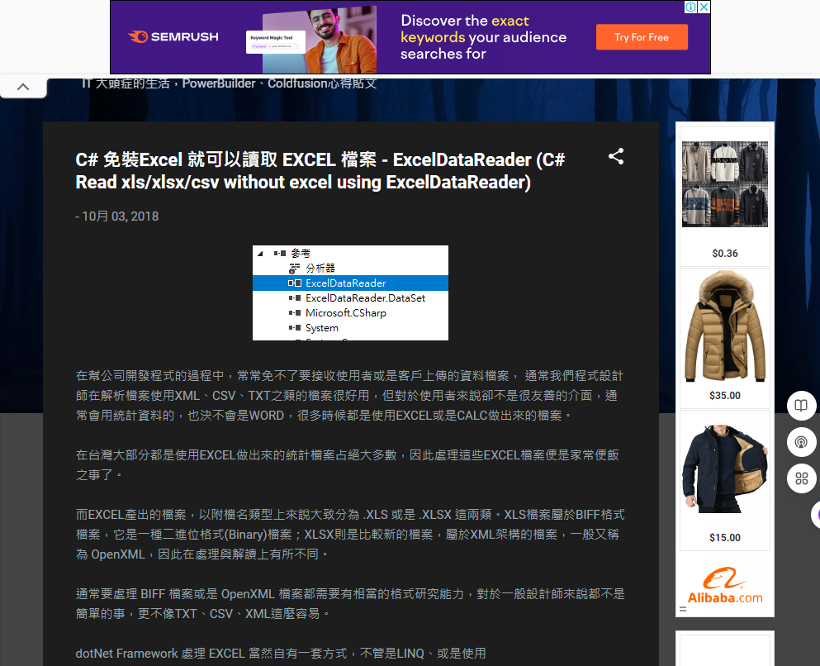Click the small menu lines icon under Alibaba ad

coord(683,609)
